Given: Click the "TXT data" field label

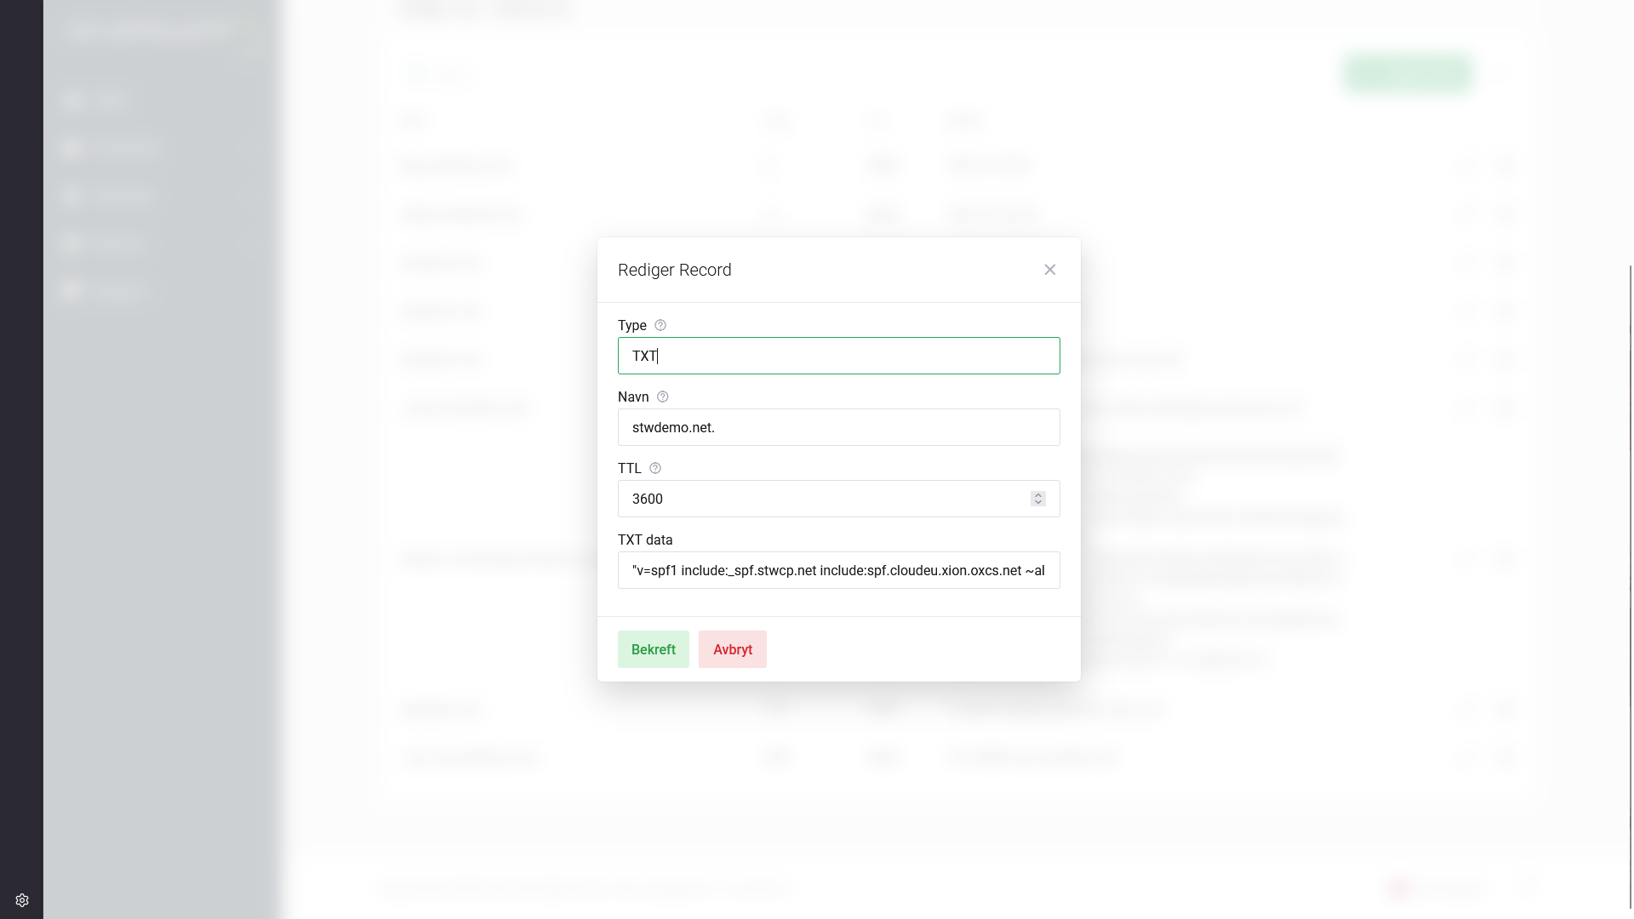Looking at the screenshot, I should pyautogui.click(x=645, y=539).
